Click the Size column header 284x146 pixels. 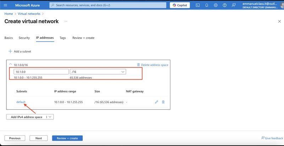tap(97, 91)
